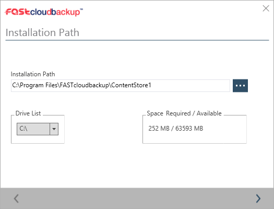Image resolution: width=274 pixels, height=209 pixels.
Task: Place cursor after ContentStore1 in path field
Action: pyautogui.click(x=152, y=85)
